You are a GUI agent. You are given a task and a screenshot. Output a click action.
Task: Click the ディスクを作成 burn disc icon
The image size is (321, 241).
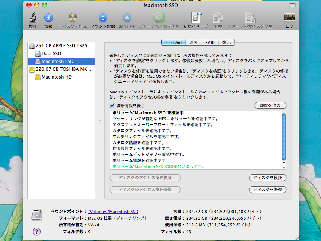point(73,18)
